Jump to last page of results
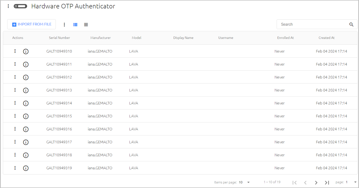The image size is (359, 188). 327,182
